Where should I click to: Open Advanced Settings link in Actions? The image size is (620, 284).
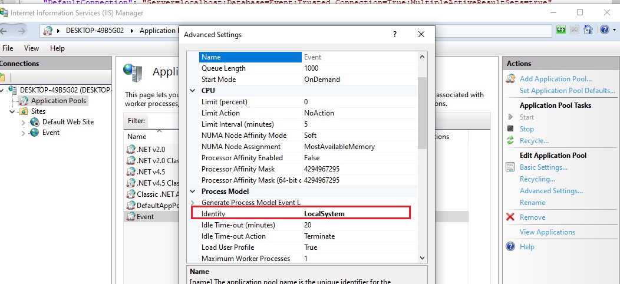(x=551, y=191)
